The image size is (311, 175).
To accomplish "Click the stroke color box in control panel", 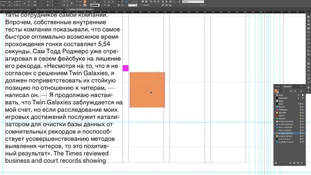I will 85,5.
